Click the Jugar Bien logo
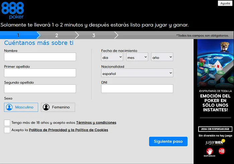234x164 pixels. 214,143
